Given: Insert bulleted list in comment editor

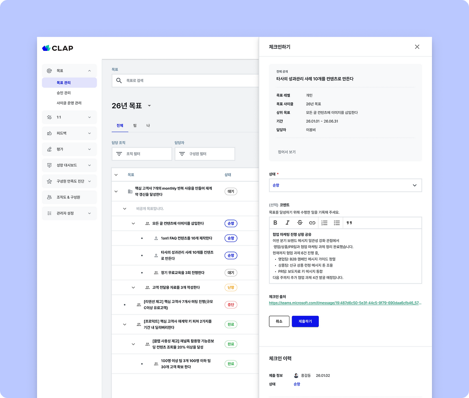Looking at the screenshot, I should point(337,223).
